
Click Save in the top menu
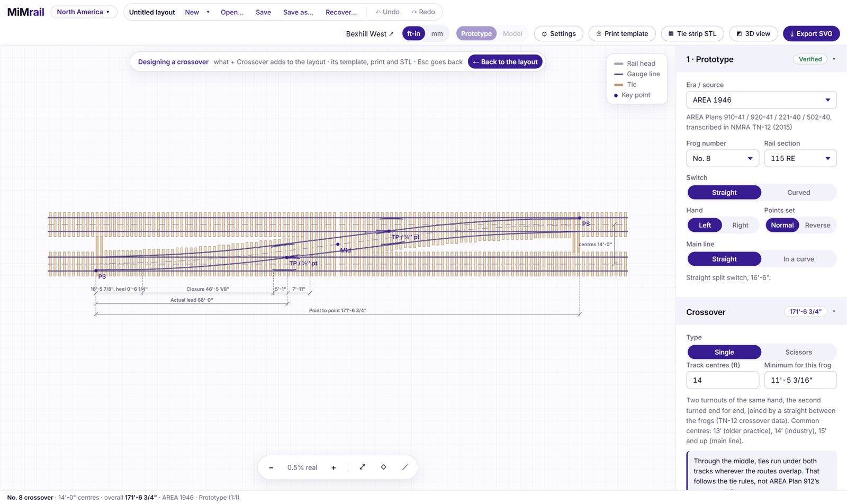click(263, 12)
